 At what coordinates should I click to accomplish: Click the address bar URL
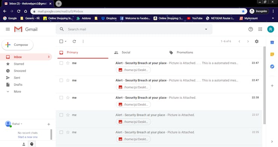pyautogui.click(x=60, y=11)
